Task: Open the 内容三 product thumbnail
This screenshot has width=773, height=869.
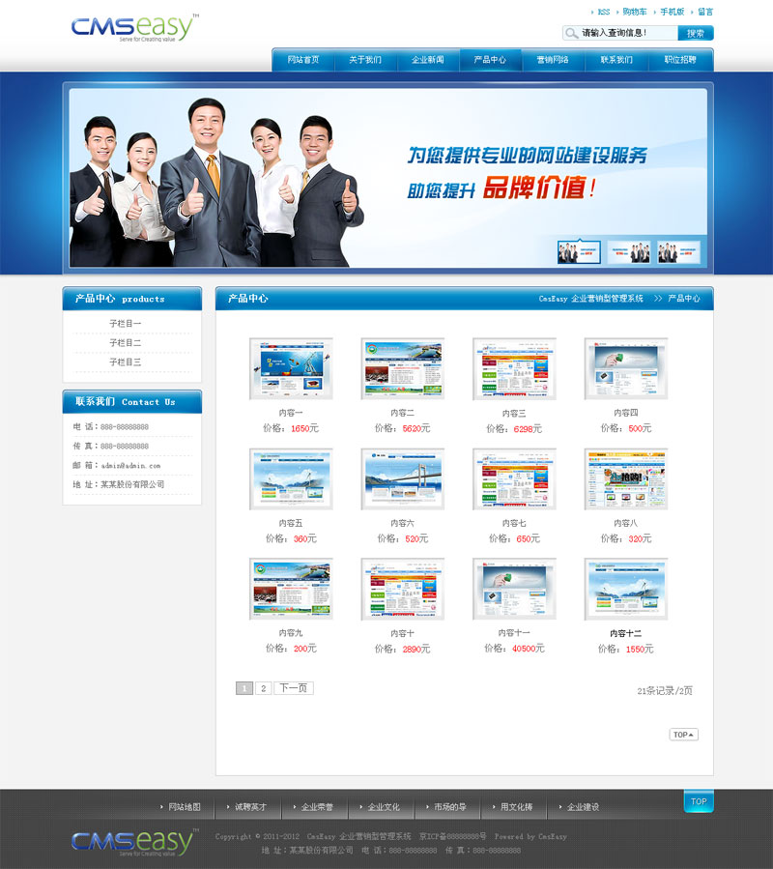Action: pyautogui.click(x=514, y=368)
